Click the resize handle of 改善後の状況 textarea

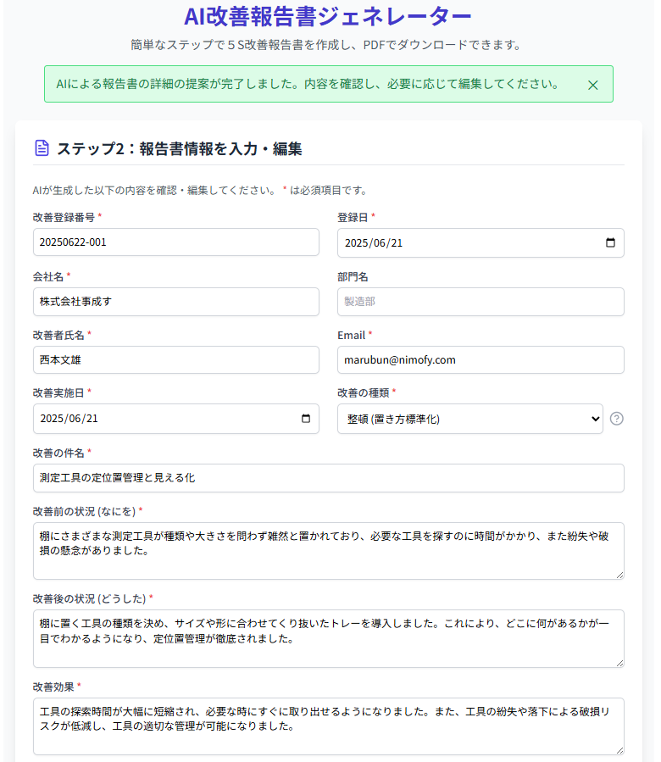[619, 662]
